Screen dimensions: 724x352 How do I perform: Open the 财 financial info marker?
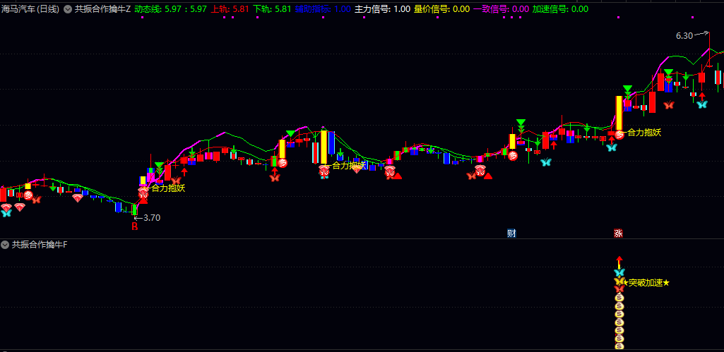coord(511,233)
